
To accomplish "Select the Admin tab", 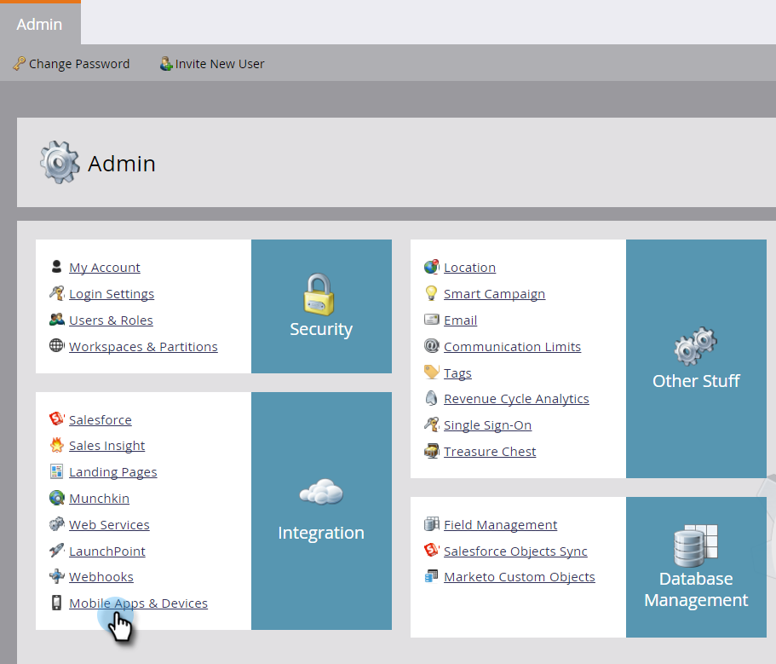I will pyautogui.click(x=39, y=24).
